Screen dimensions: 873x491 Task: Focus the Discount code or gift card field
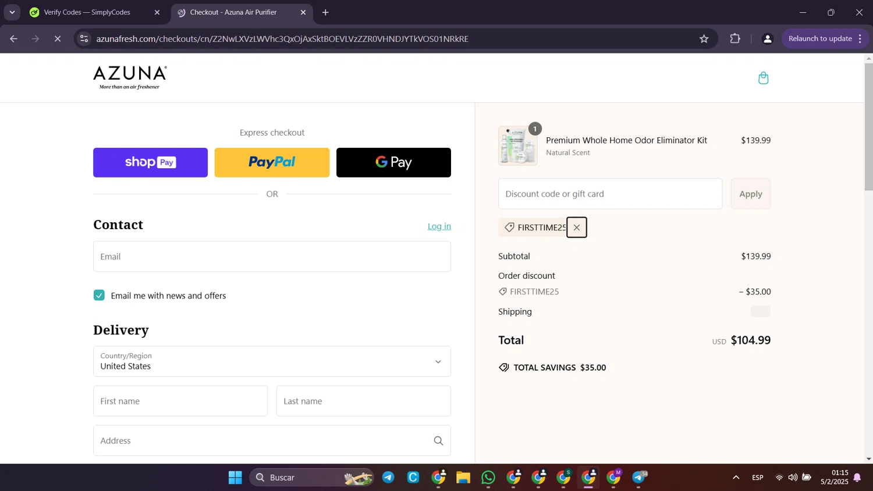(610, 194)
